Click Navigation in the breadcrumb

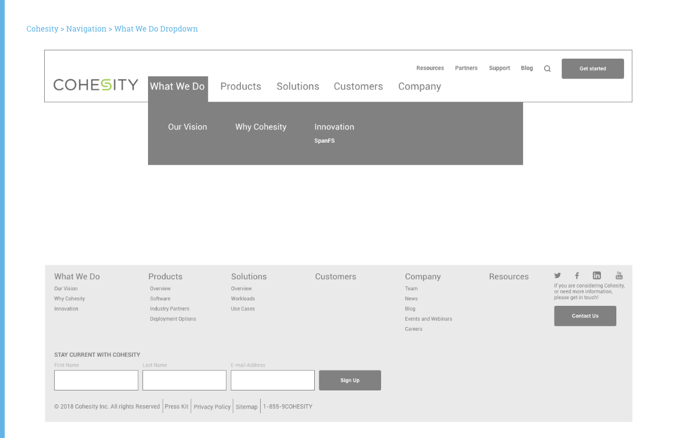pyautogui.click(x=86, y=29)
